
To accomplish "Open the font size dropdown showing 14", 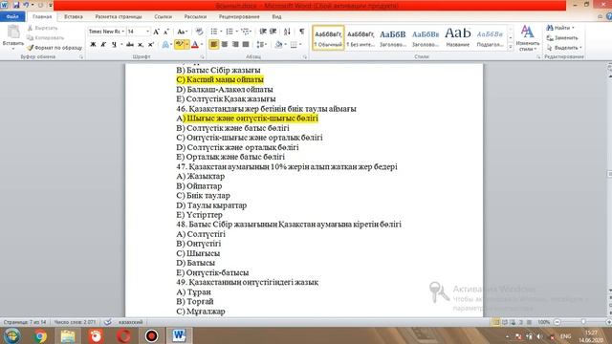I will 147,32.
